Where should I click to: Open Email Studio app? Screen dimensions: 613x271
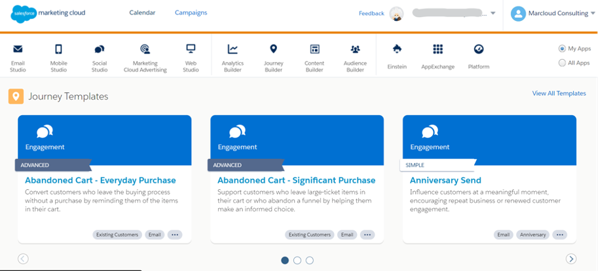coord(18,58)
